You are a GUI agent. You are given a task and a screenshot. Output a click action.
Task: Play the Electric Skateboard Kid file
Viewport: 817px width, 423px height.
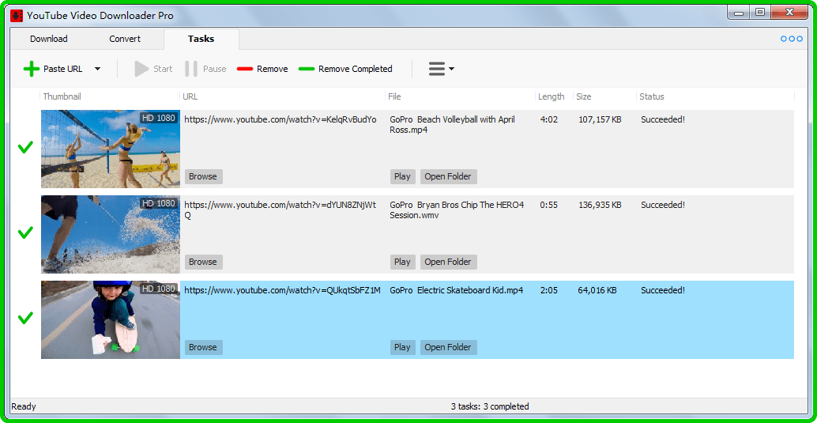tap(403, 347)
